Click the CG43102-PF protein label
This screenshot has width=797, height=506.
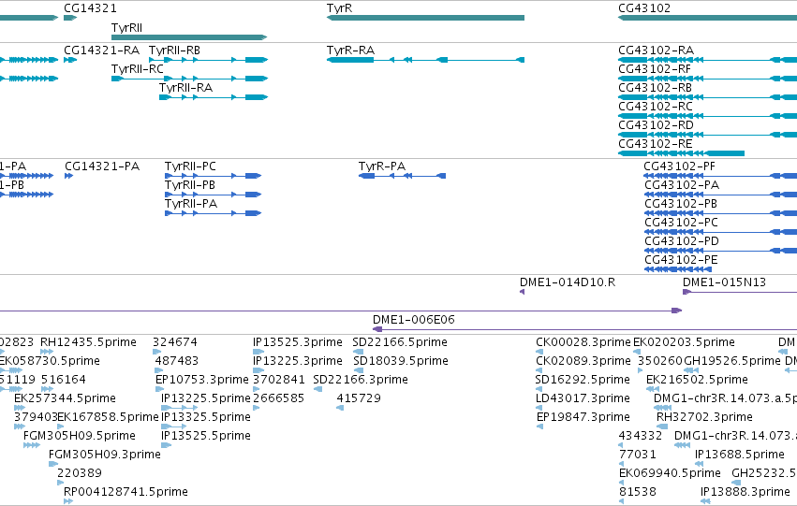click(680, 166)
